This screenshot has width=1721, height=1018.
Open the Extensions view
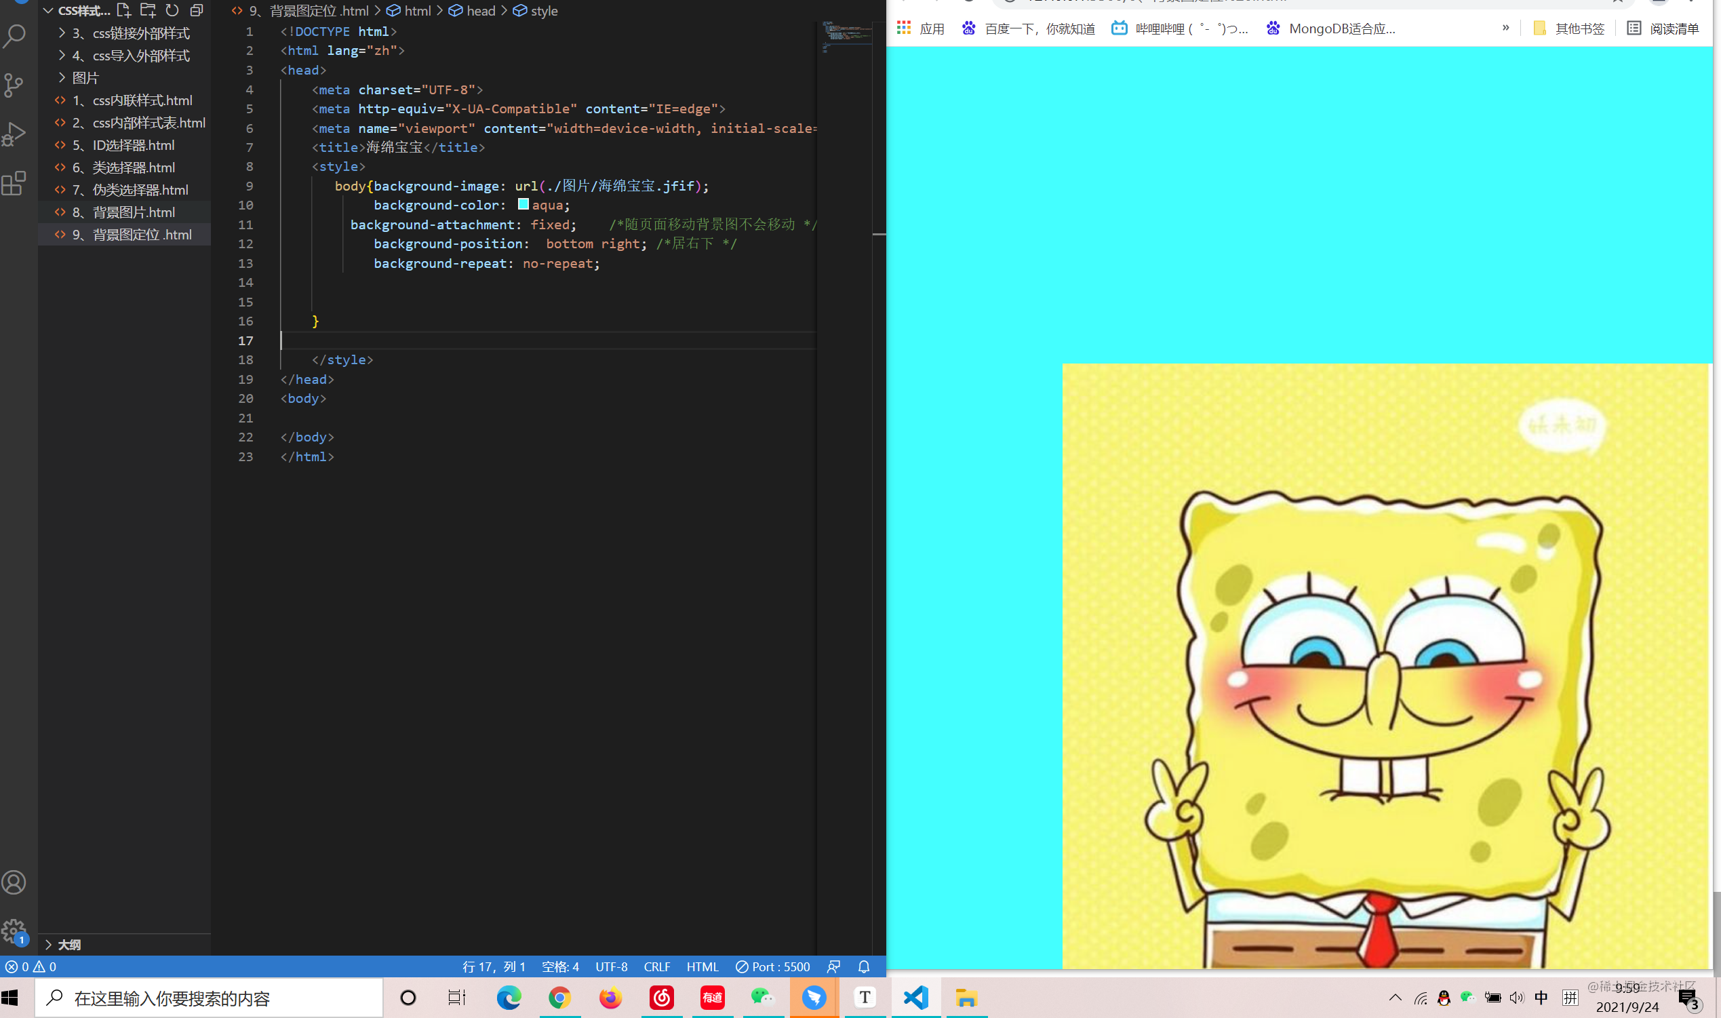pos(14,184)
